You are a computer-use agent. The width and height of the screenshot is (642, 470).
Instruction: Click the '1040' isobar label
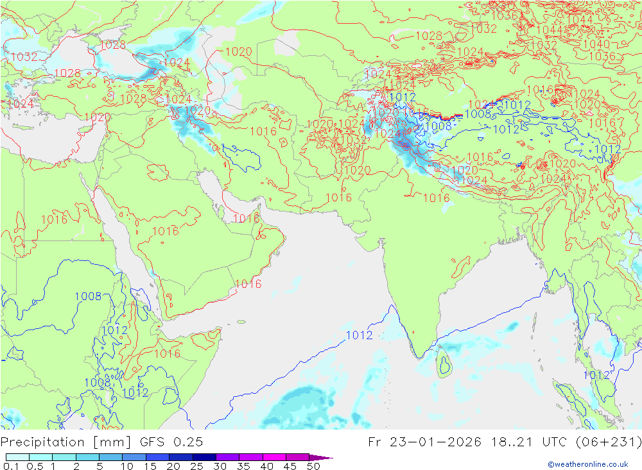pyautogui.click(x=596, y=44)
